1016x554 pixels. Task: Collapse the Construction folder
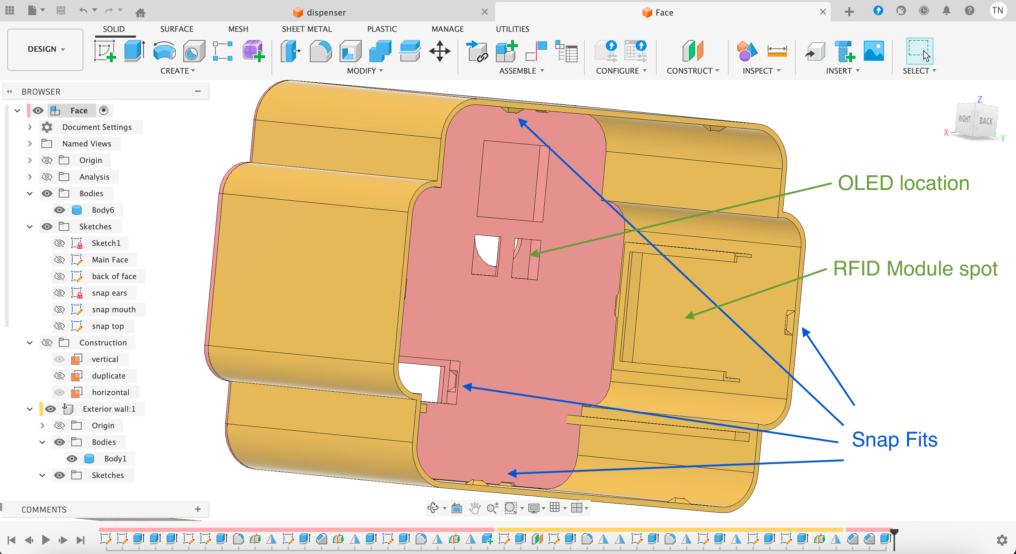[x=30, y=343]
